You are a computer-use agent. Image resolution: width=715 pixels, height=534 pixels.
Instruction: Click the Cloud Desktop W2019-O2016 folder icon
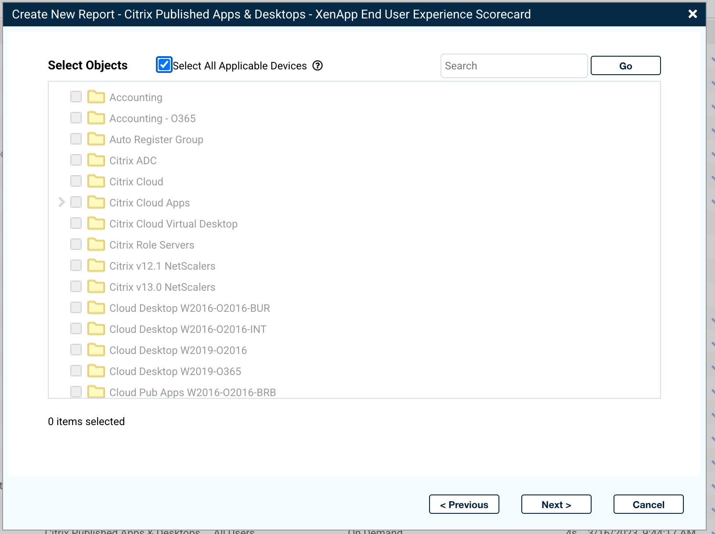point(96,350)
